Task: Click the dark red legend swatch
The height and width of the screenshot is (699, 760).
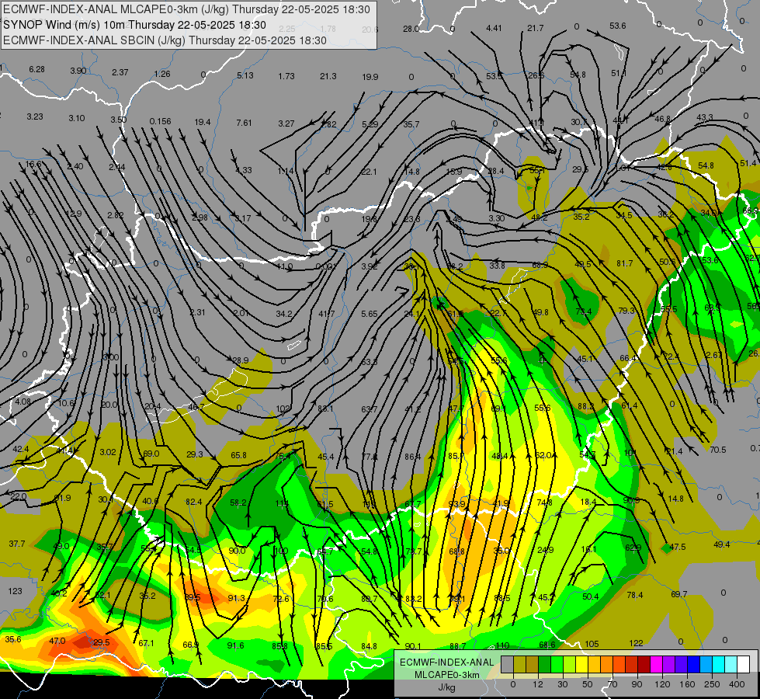Action: (644, 665)
